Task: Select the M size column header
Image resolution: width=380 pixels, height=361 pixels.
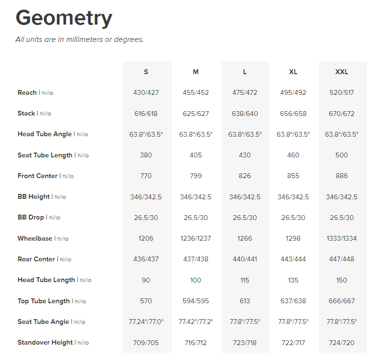Action: pos(196,72)
